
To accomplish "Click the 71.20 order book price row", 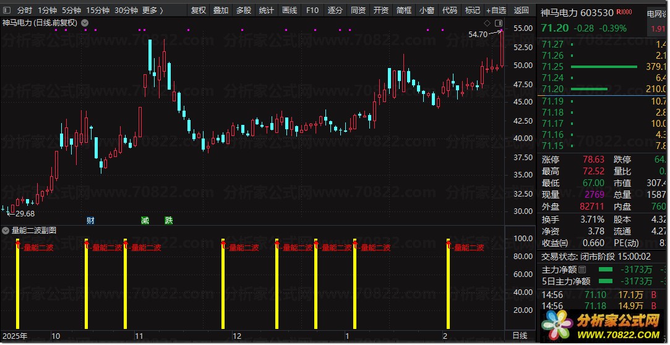I will click(603, 89).
